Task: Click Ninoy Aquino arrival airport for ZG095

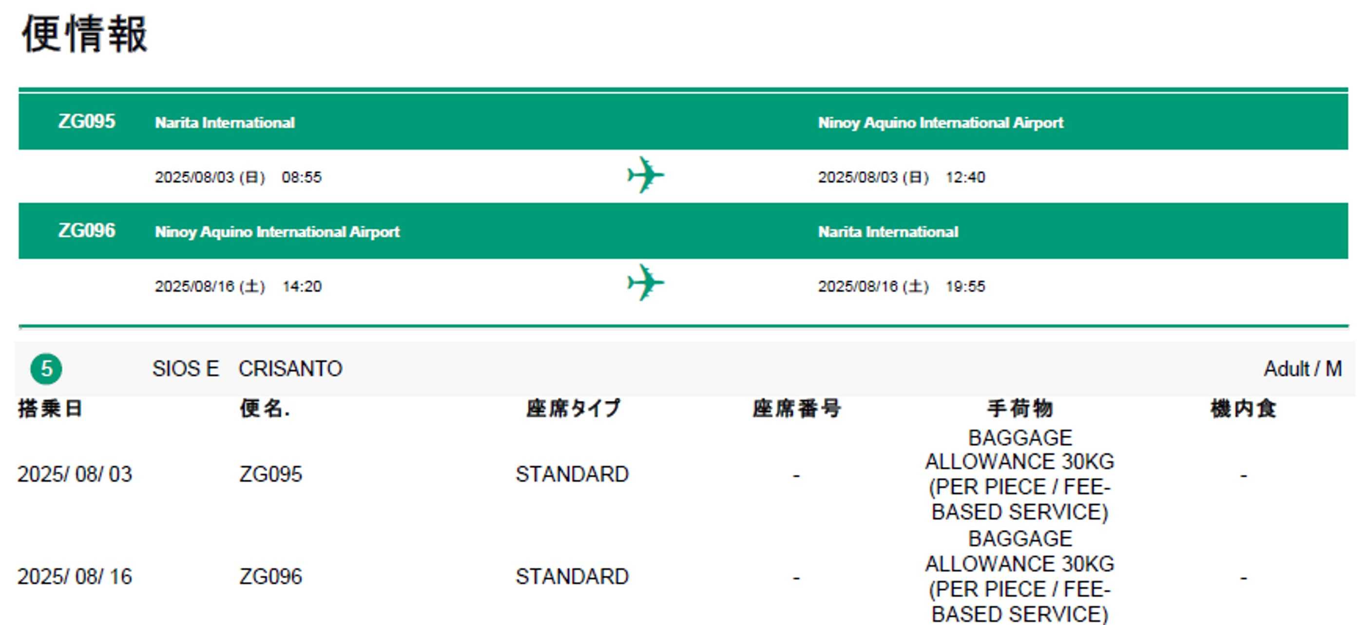Action: [941, 123]
